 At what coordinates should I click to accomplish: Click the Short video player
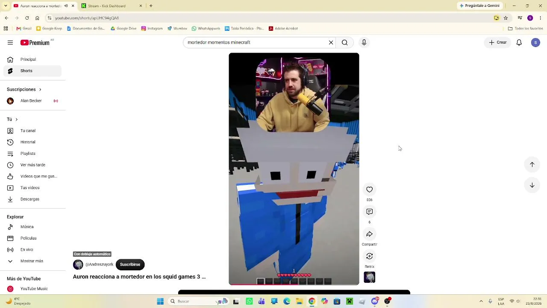pos(294,169)
